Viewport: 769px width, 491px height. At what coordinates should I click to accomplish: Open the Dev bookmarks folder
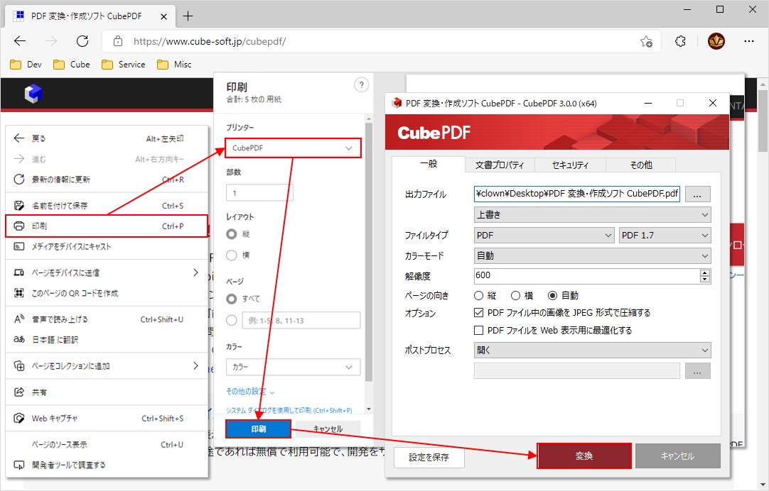click(26, 64)
